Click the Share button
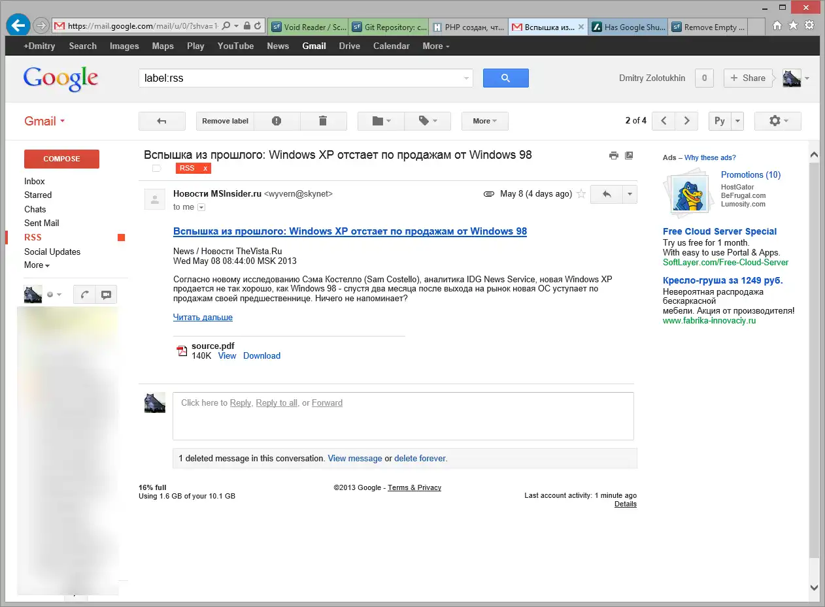The height and width of the screenshot is (607, 825). pos(748,78)
